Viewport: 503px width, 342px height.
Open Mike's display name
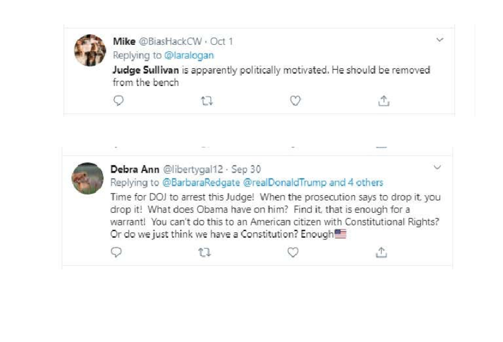[124, 41]
